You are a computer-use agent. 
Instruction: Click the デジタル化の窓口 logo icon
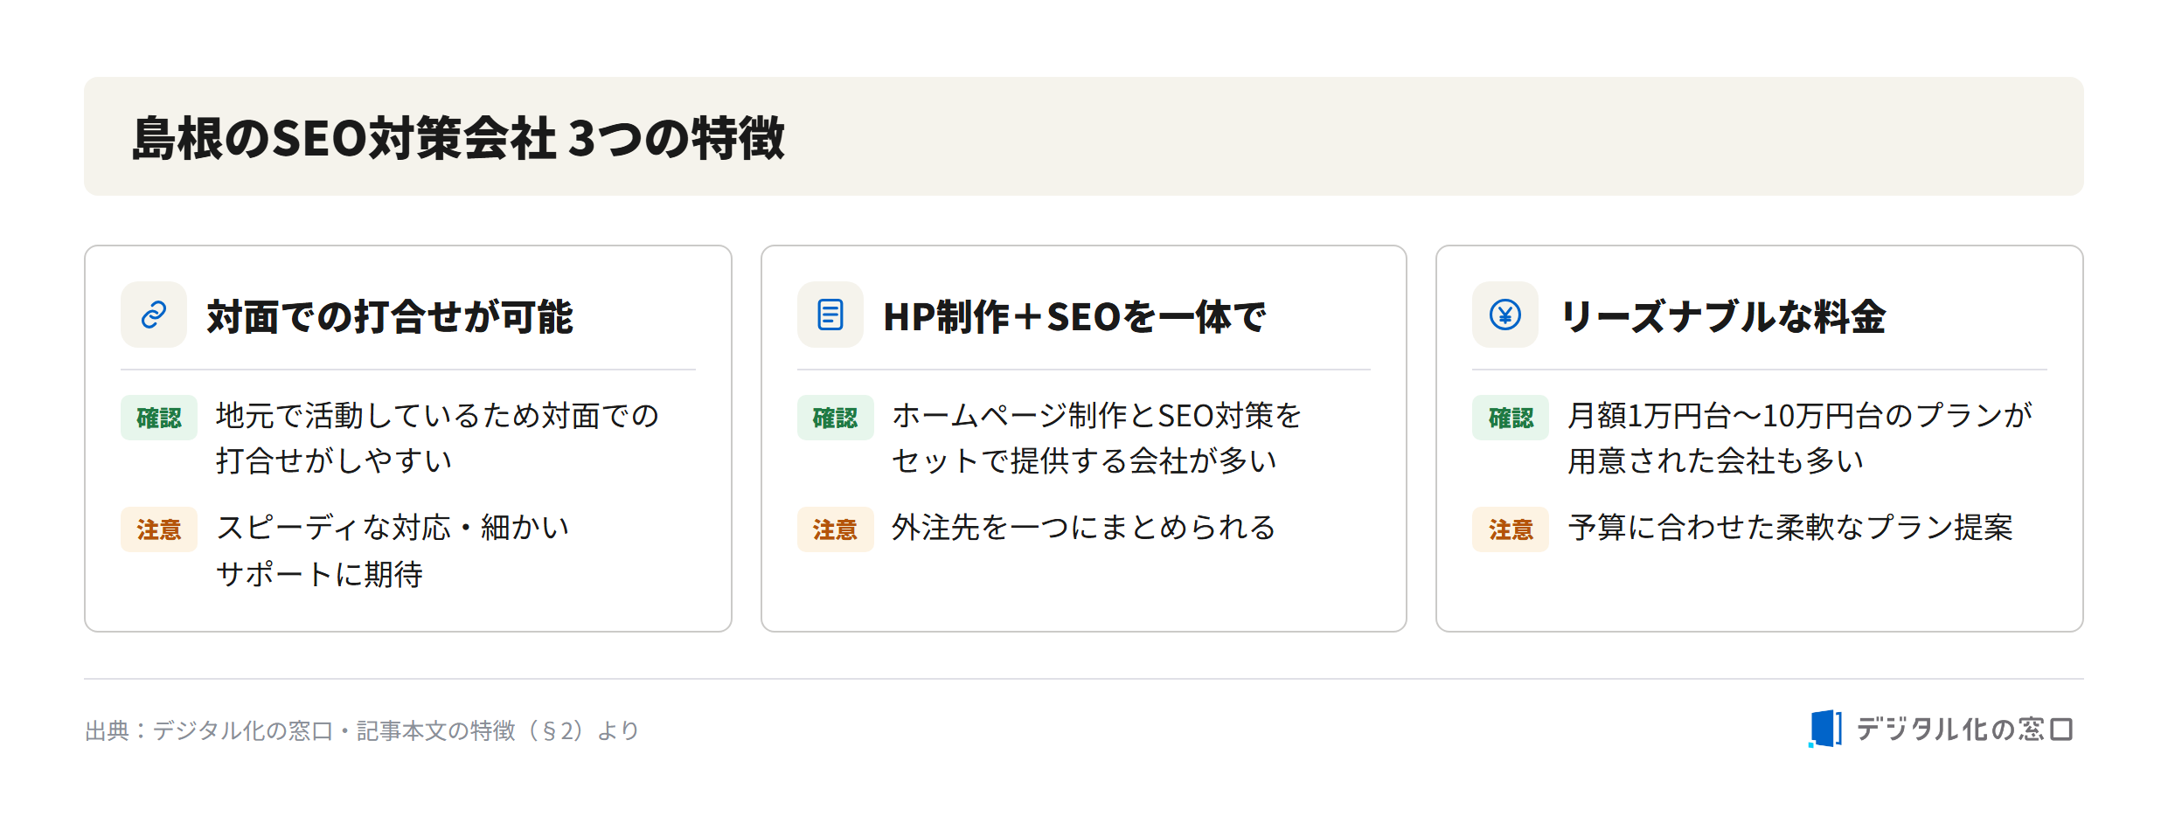1825,729
